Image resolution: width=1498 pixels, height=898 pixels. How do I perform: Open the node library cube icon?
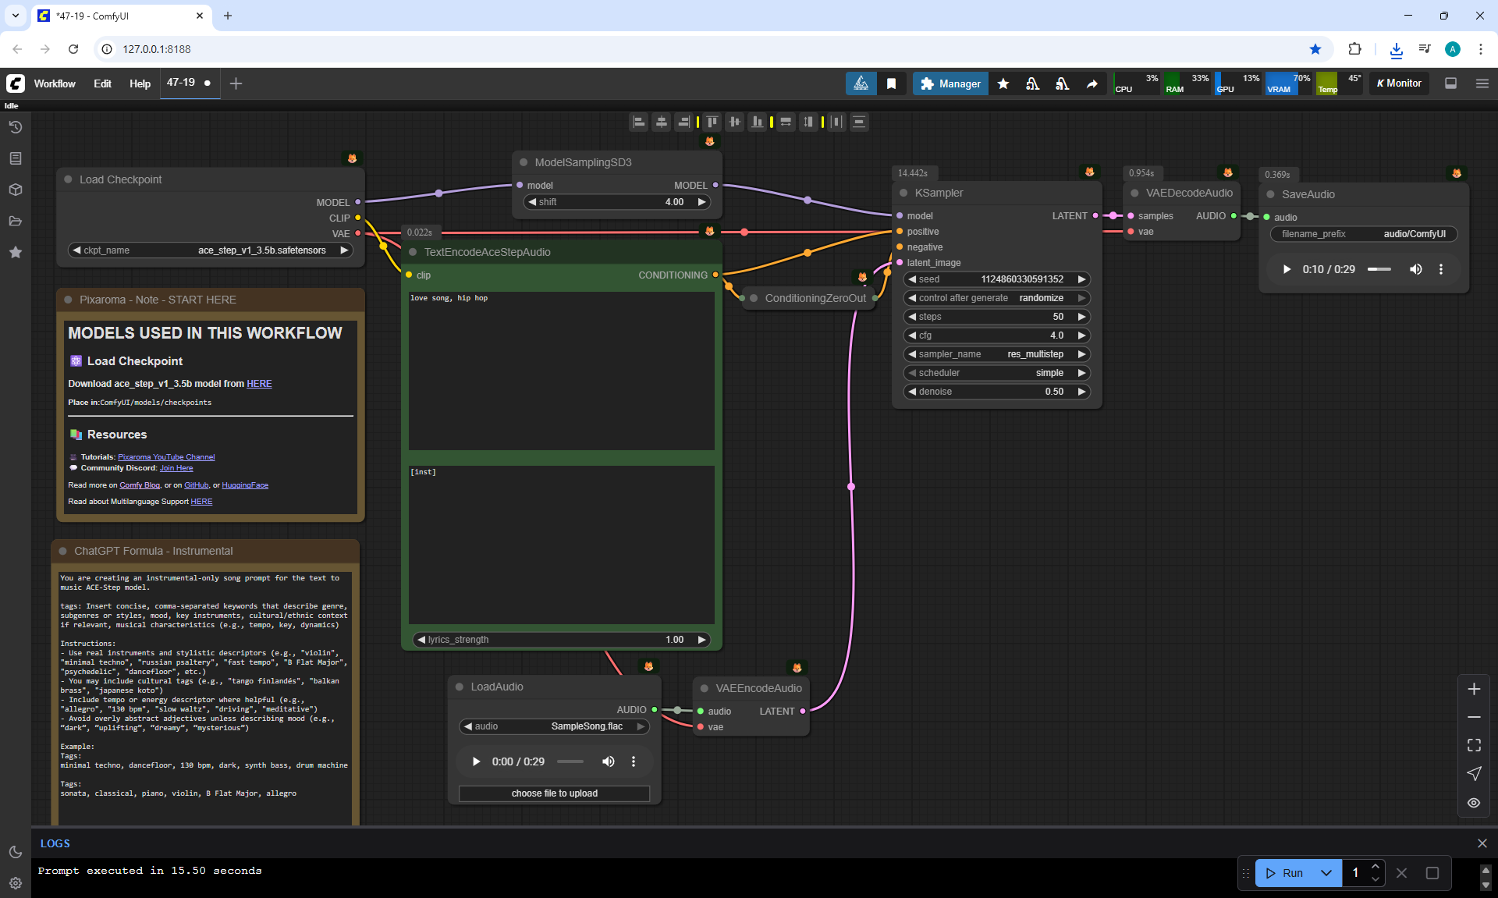pyautogui.click(x=15, y=190)
